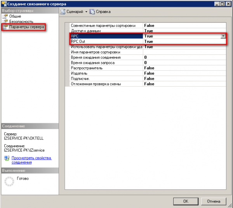The width and height of the screenshot is (233, 208).
Task: Select the Общие page
Action: point(15,16)
